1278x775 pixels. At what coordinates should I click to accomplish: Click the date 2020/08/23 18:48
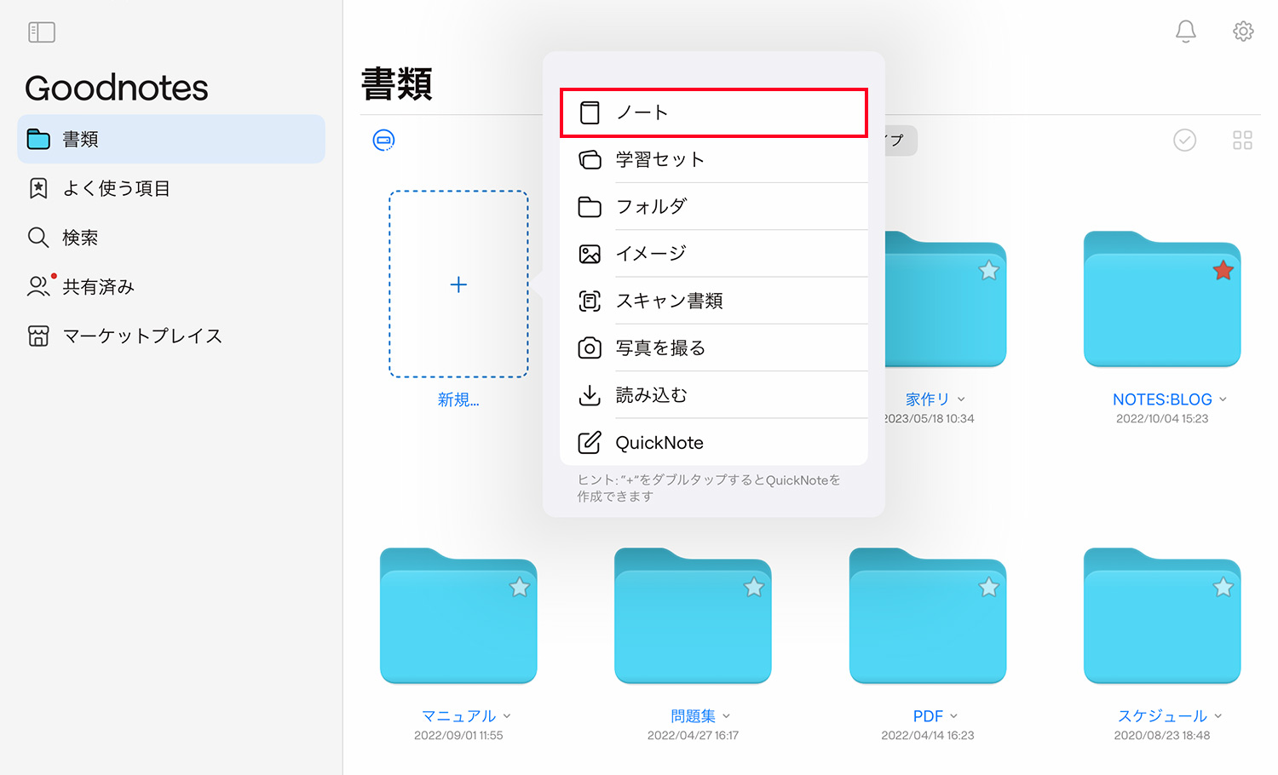click(1162, 736)
